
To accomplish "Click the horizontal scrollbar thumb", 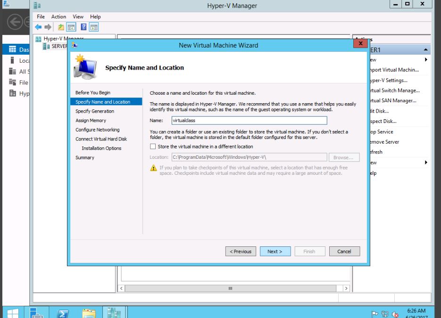I will click(230, 288).
